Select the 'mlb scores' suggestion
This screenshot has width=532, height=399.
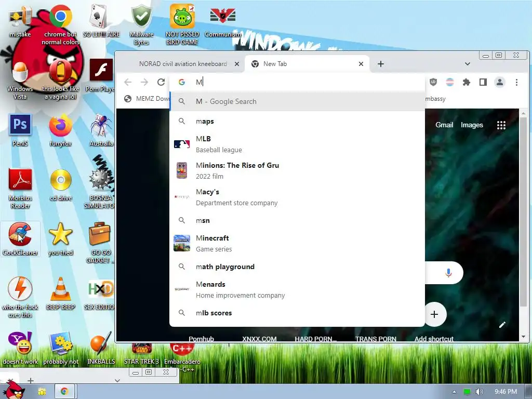tap(297, 313)
